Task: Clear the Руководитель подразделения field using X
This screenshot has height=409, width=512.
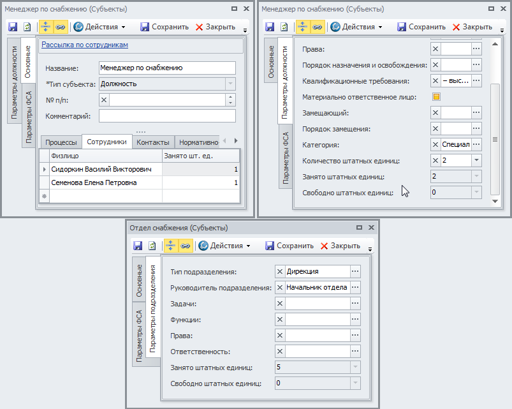Action: 279,288
